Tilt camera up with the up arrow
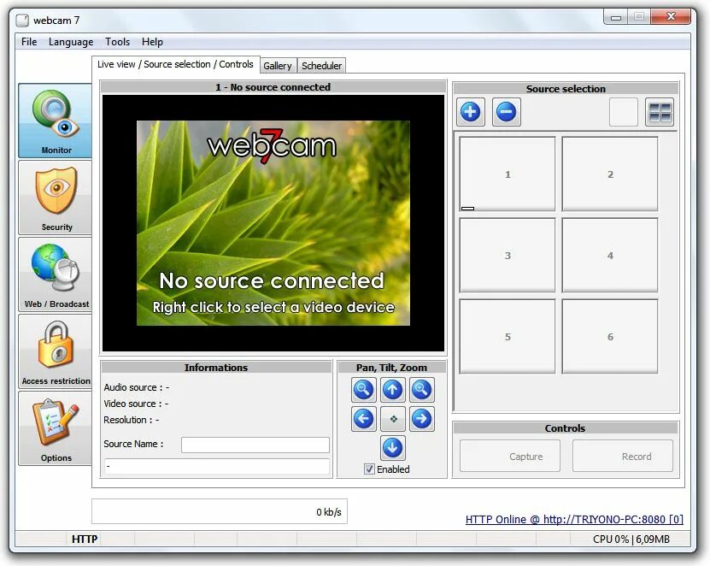Screen dimensions: 710x566 pyautogui.click(x=392, y=390)
